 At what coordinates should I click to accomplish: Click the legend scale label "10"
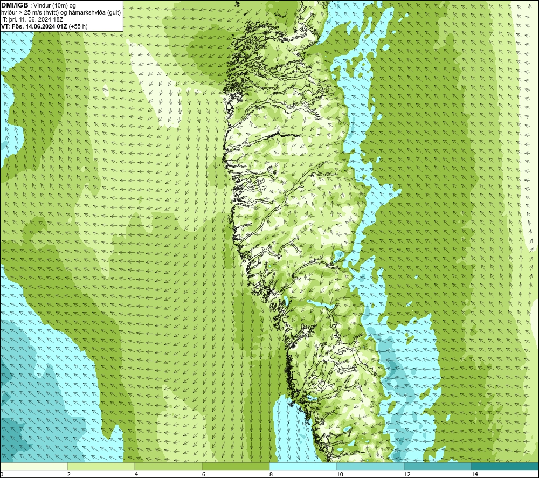[340, 474]
